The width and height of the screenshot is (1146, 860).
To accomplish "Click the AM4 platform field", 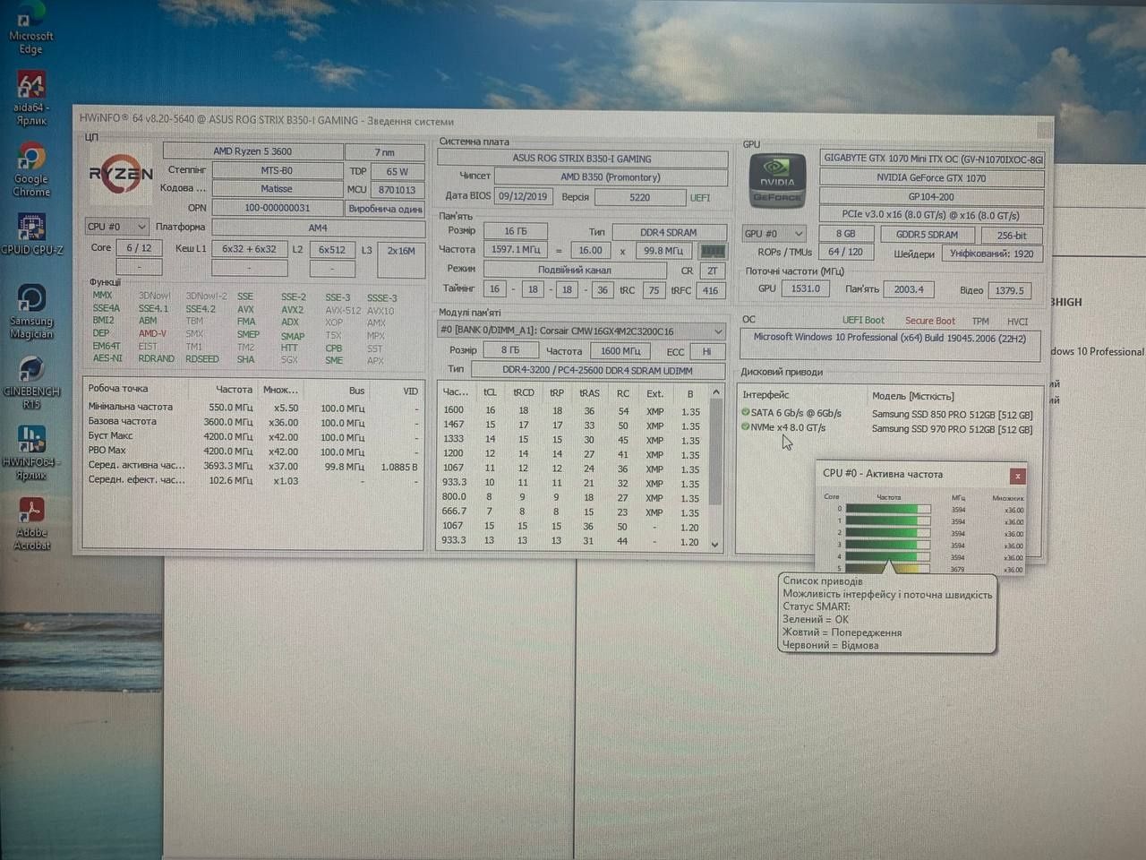I will (318, 228).
